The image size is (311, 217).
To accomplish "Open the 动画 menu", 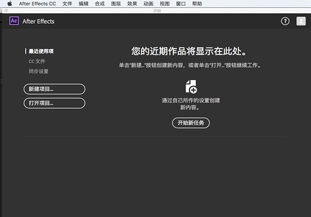I will (148, 4).
